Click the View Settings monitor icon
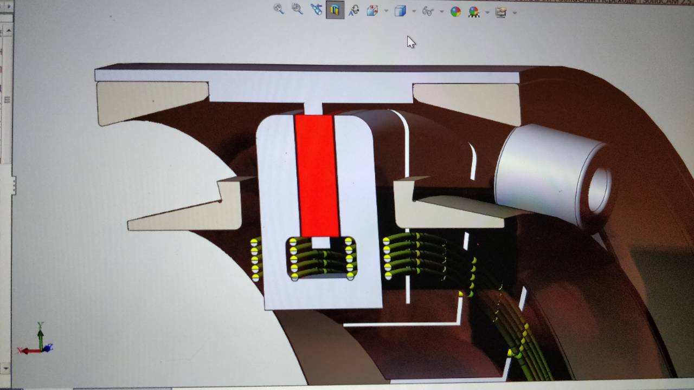The height and width of the screenshot is (390, 694). [501, 12]
